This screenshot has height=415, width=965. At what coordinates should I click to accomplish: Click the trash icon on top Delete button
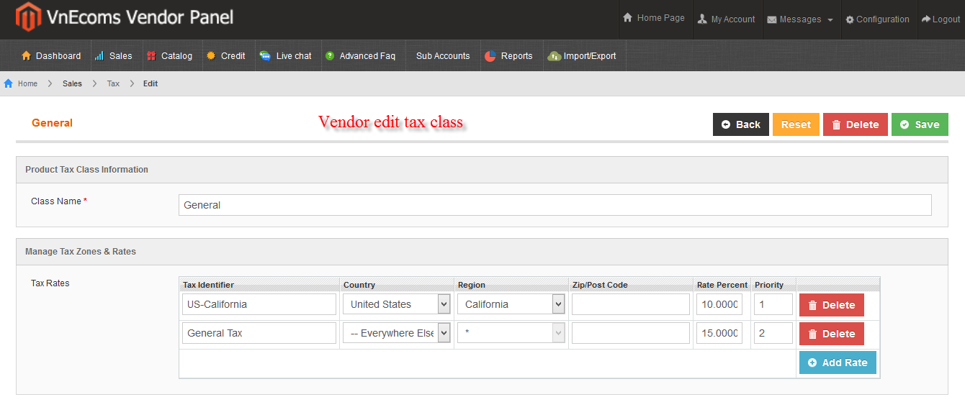click(x=836, y=124)
